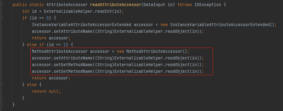Click setGetMethodName in the highlighted block
Image resolution: width=283 pixels, height=111 pixels.
tap(73, 65)
